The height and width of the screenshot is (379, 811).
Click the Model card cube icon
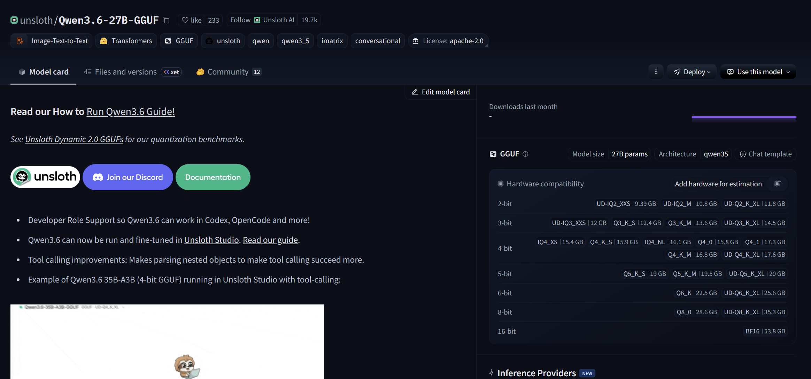(22, 72)
